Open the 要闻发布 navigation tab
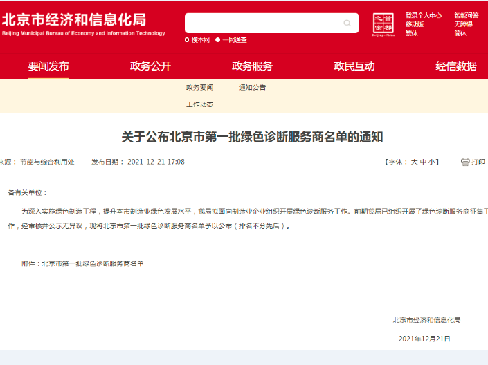Image resolution: width=488 pixels, height=365 pixels. tap(48, 66)
